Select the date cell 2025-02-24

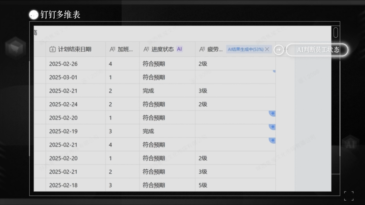76,104
